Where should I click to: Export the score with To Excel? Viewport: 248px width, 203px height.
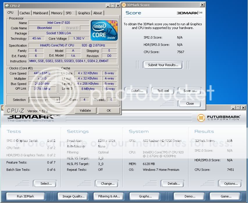(x=163, y=91)
